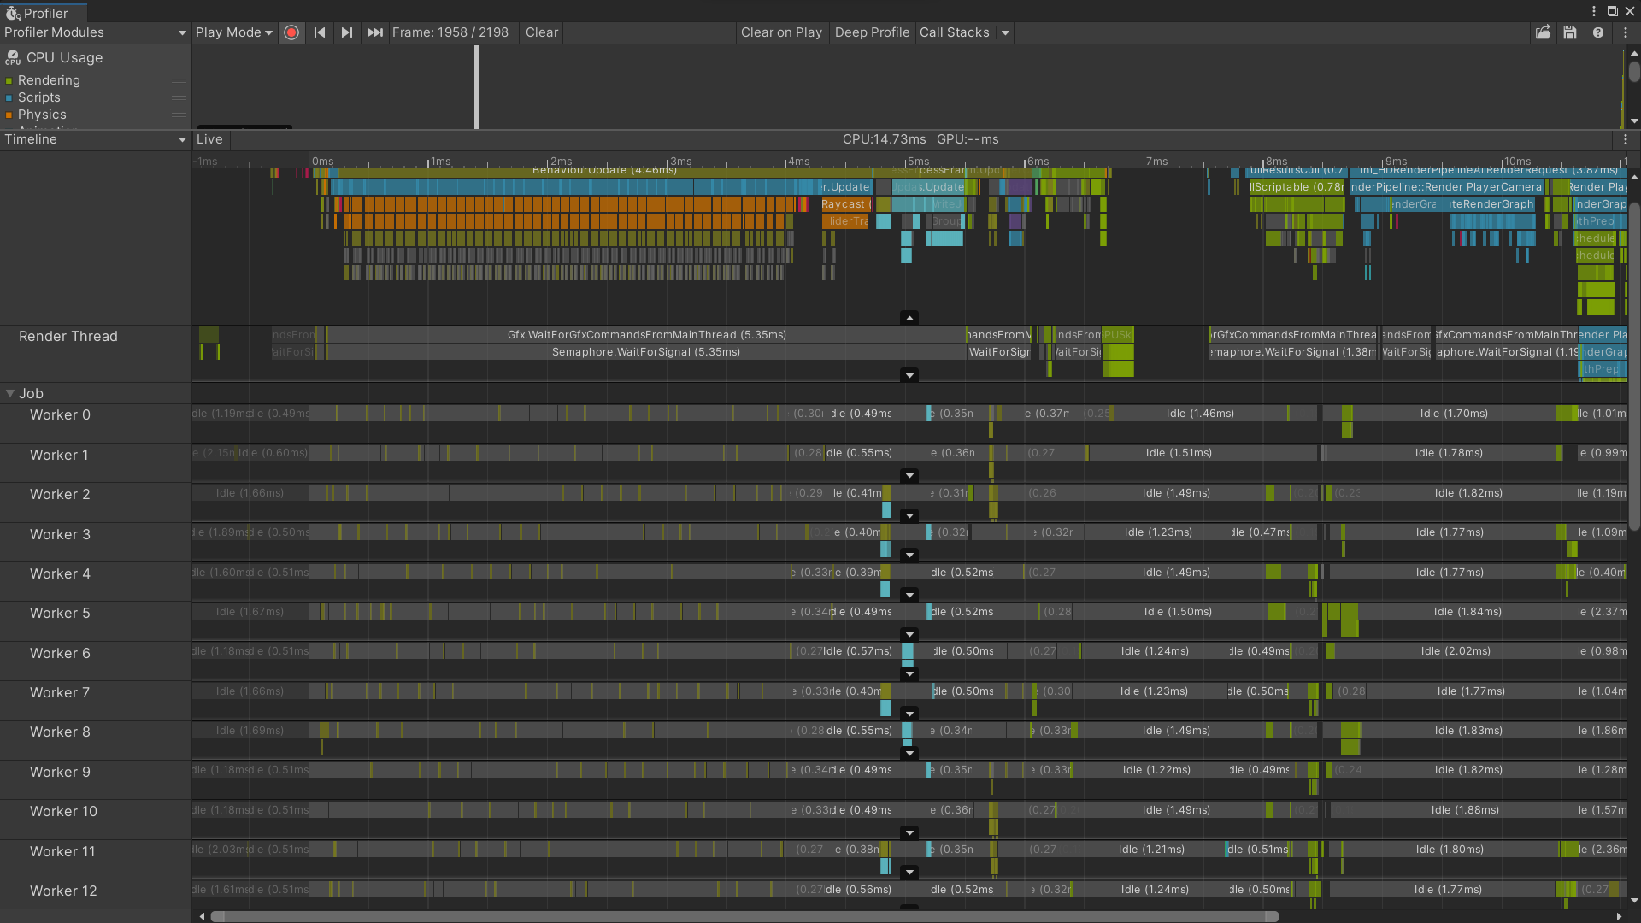Open the Play Mode target dropdown
Image resolution: width=1641 pixels, height=923 pixels.
233,32
